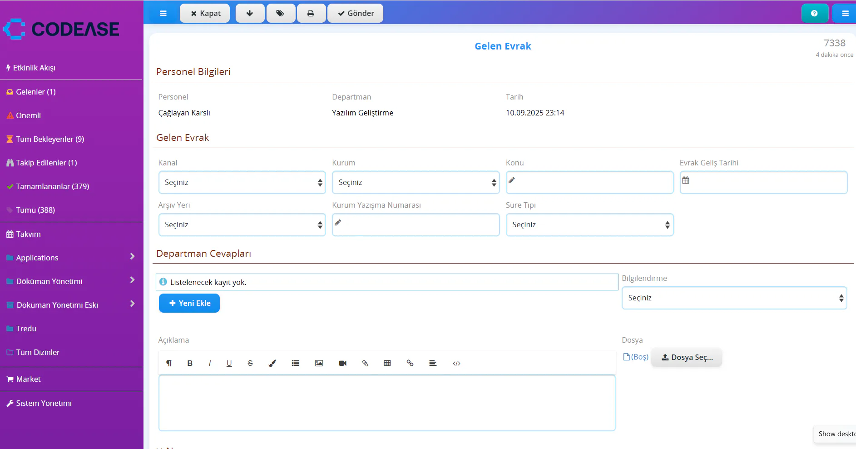Click the (Boş) file link
The image size is (856, 449).
coord(636,357)
